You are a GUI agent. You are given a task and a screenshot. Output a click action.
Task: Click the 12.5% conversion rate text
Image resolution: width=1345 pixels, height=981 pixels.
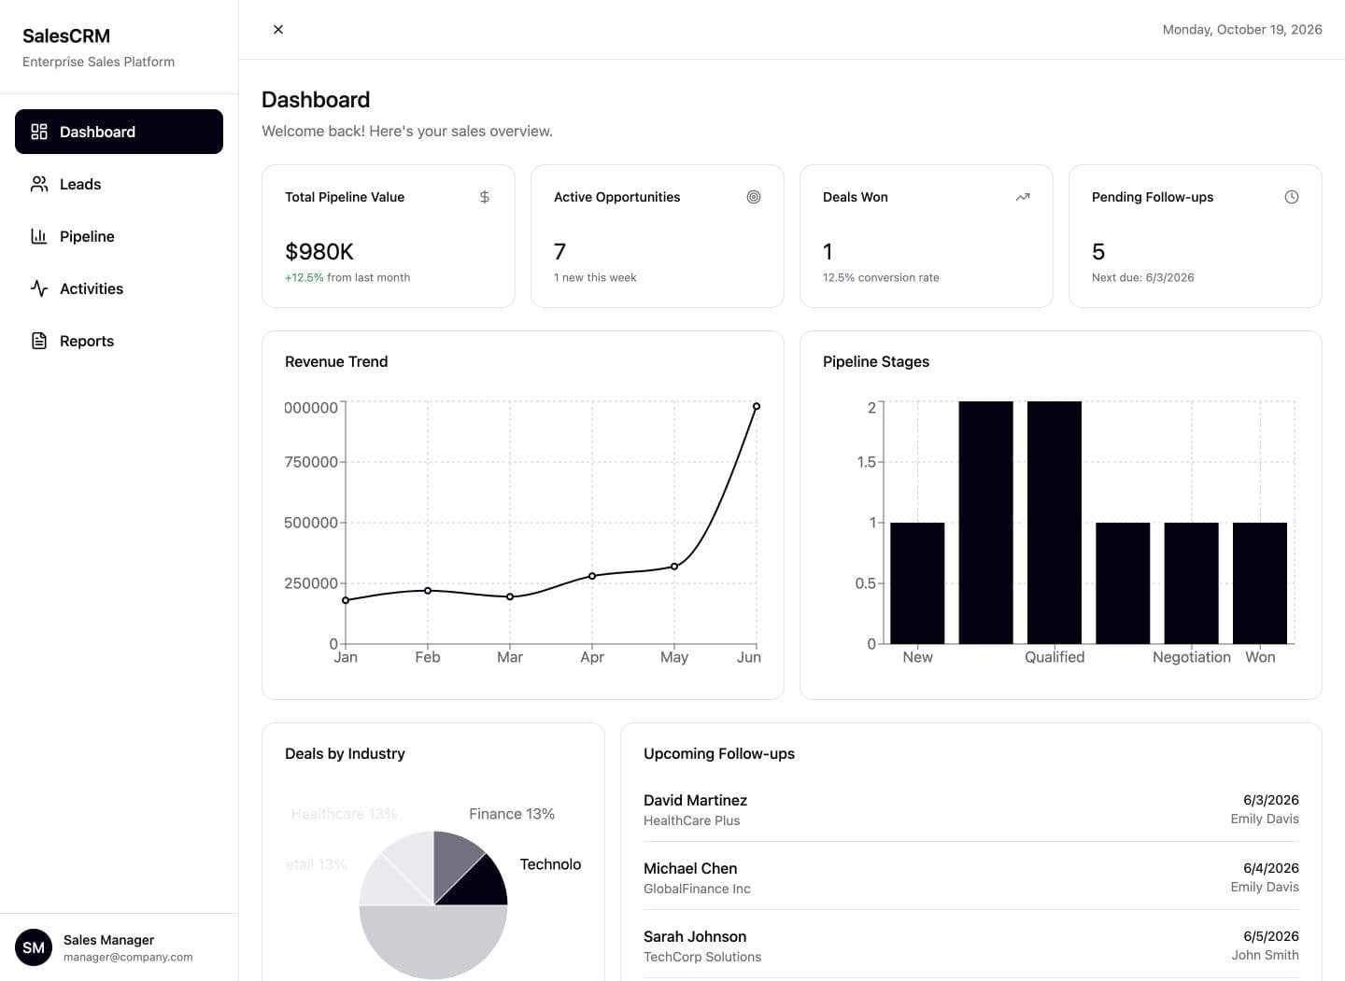pyautogui.click(x=881, y=277)
